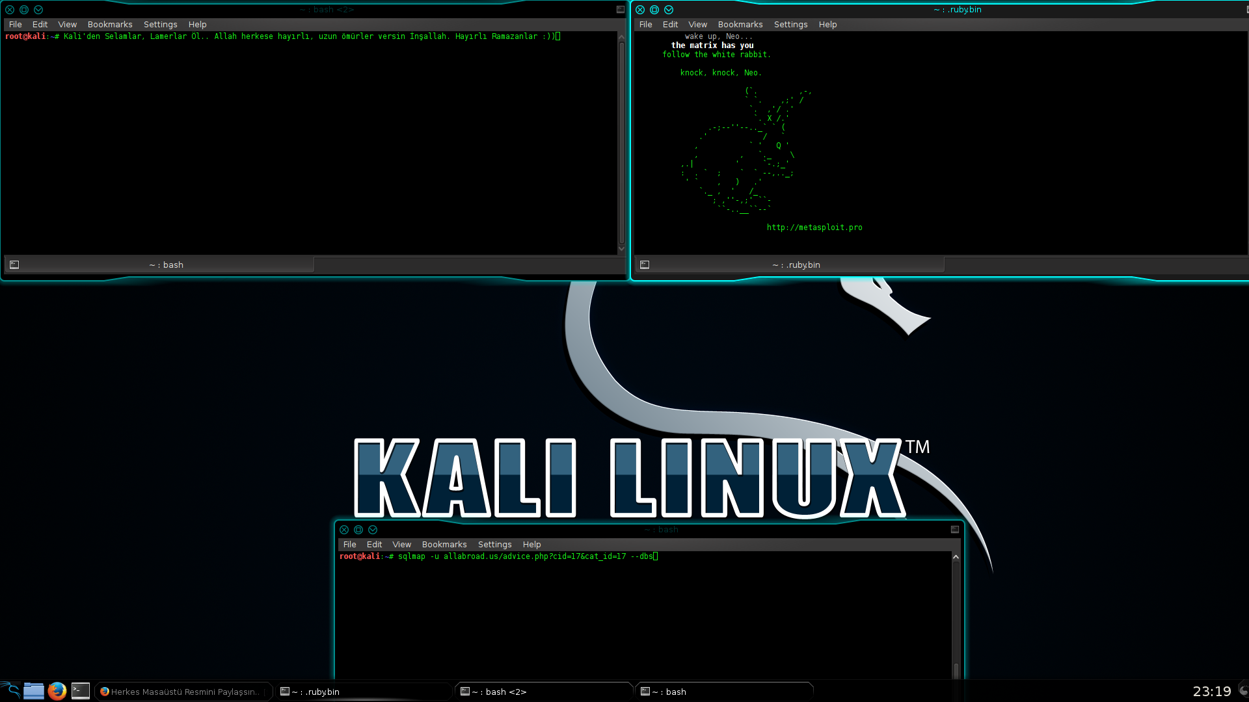
Task: Click the 'Kali'den Selamlar' command line text
Action: 309,36
